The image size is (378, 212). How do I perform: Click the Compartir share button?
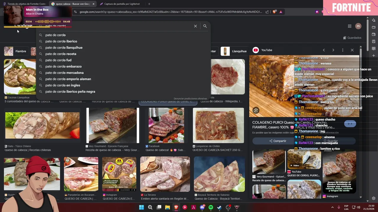[x=278, y=141]
